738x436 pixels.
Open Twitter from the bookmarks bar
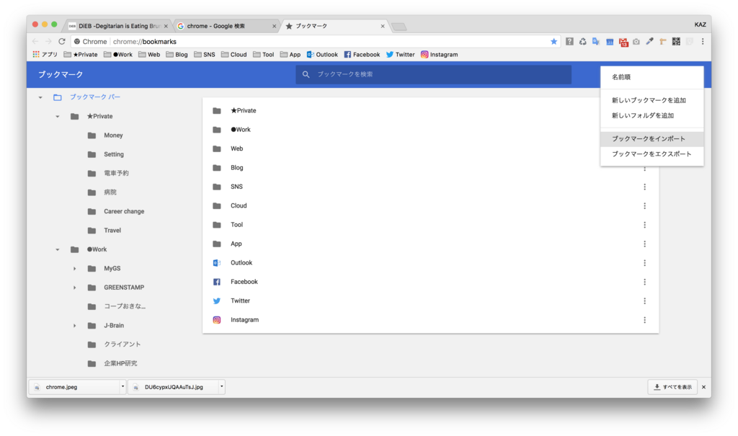[x=401, y=55]
